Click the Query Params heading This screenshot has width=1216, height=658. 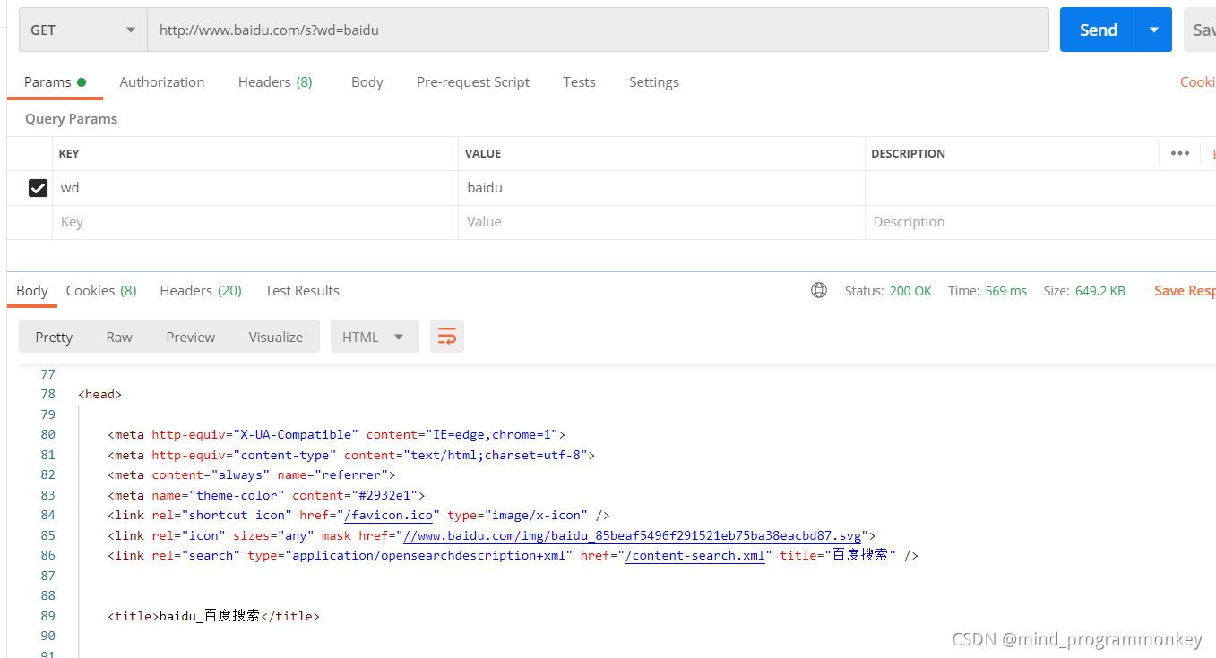71,118
